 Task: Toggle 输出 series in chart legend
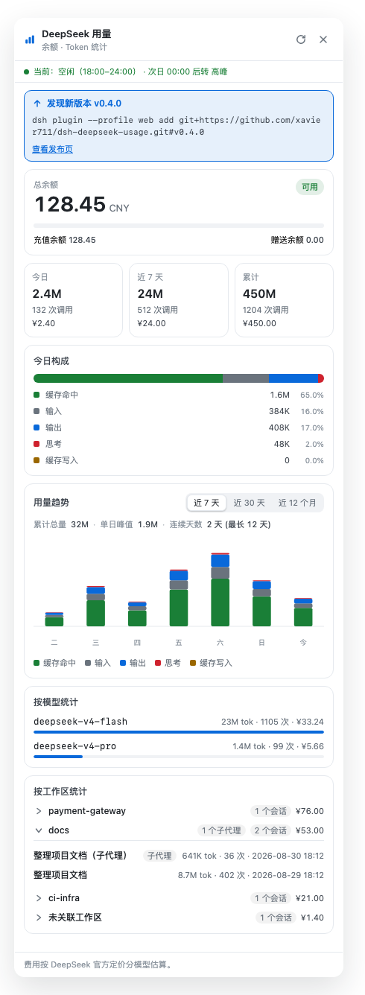point(133,662)
